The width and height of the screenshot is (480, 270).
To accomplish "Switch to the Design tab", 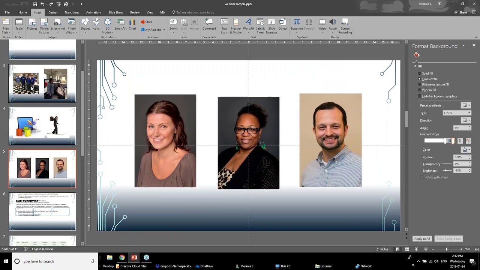I will click(x=53, y=12).
